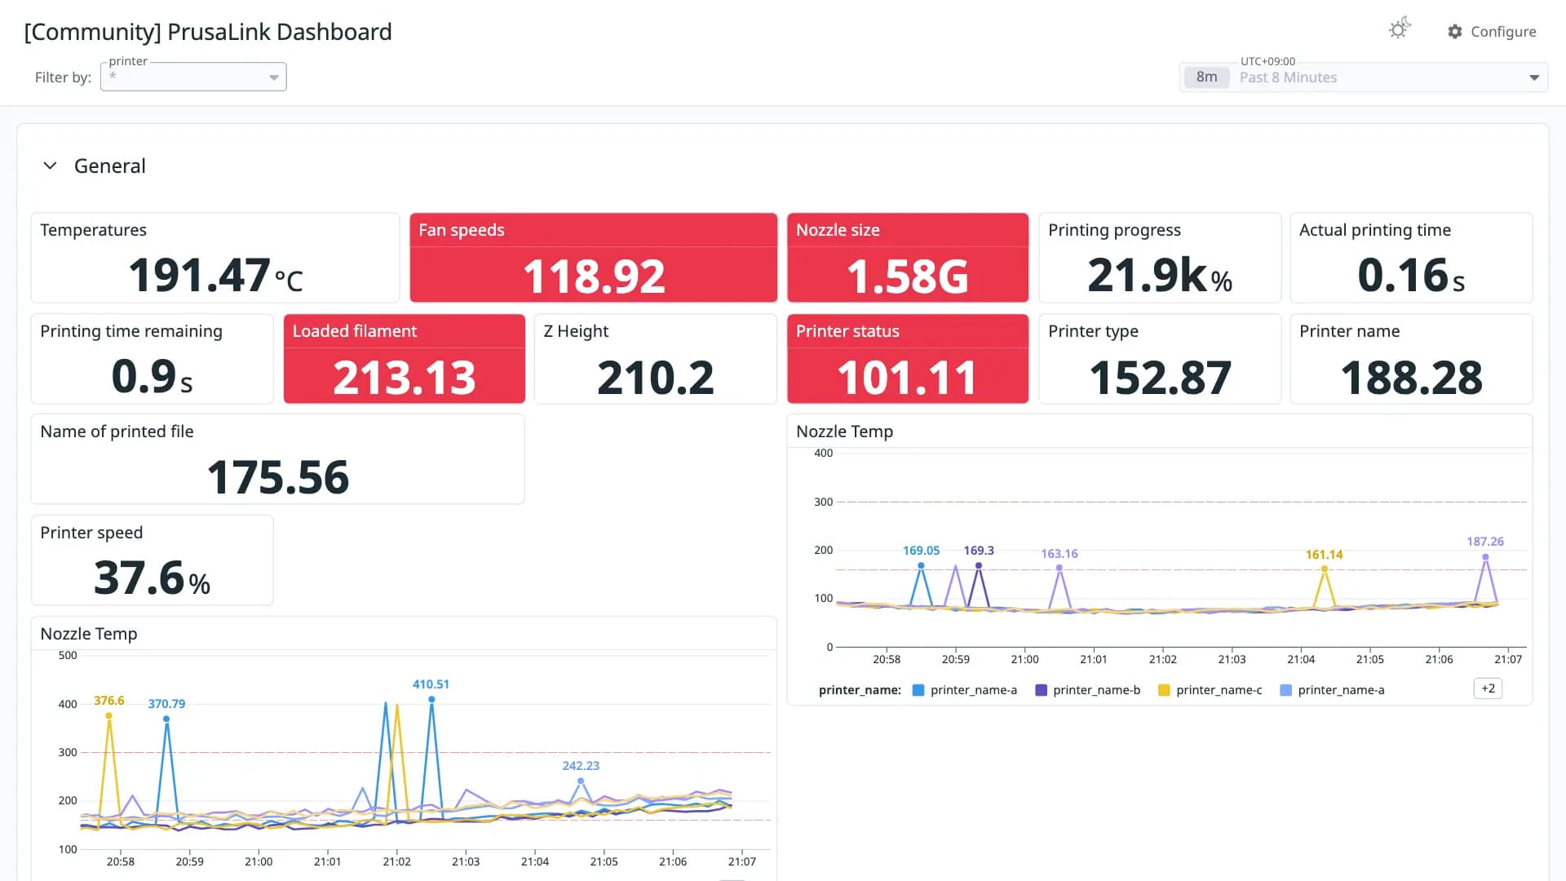The width and height of the screenshot is (1566, 881).
Task: Open the Past 8 Minutes time dropdown
Action: (x=1364, y=77)
